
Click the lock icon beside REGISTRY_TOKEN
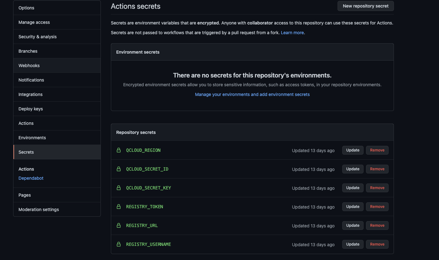pos(119,207)
